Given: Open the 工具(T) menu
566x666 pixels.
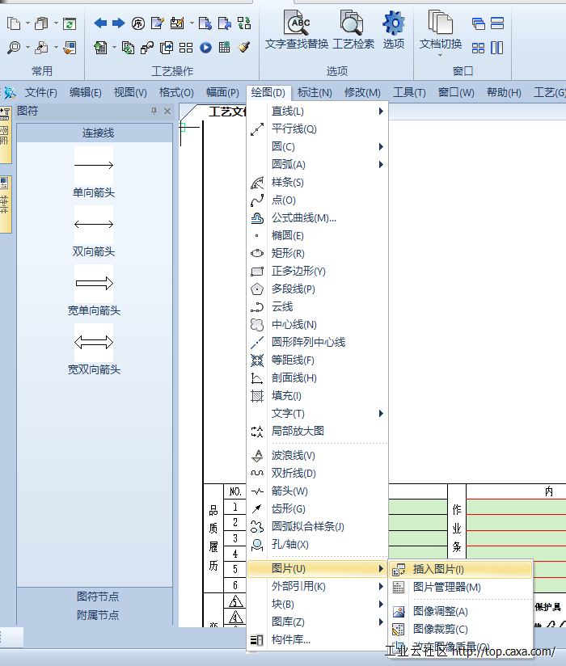Looking at the screenshot, I should pos(409,92).
